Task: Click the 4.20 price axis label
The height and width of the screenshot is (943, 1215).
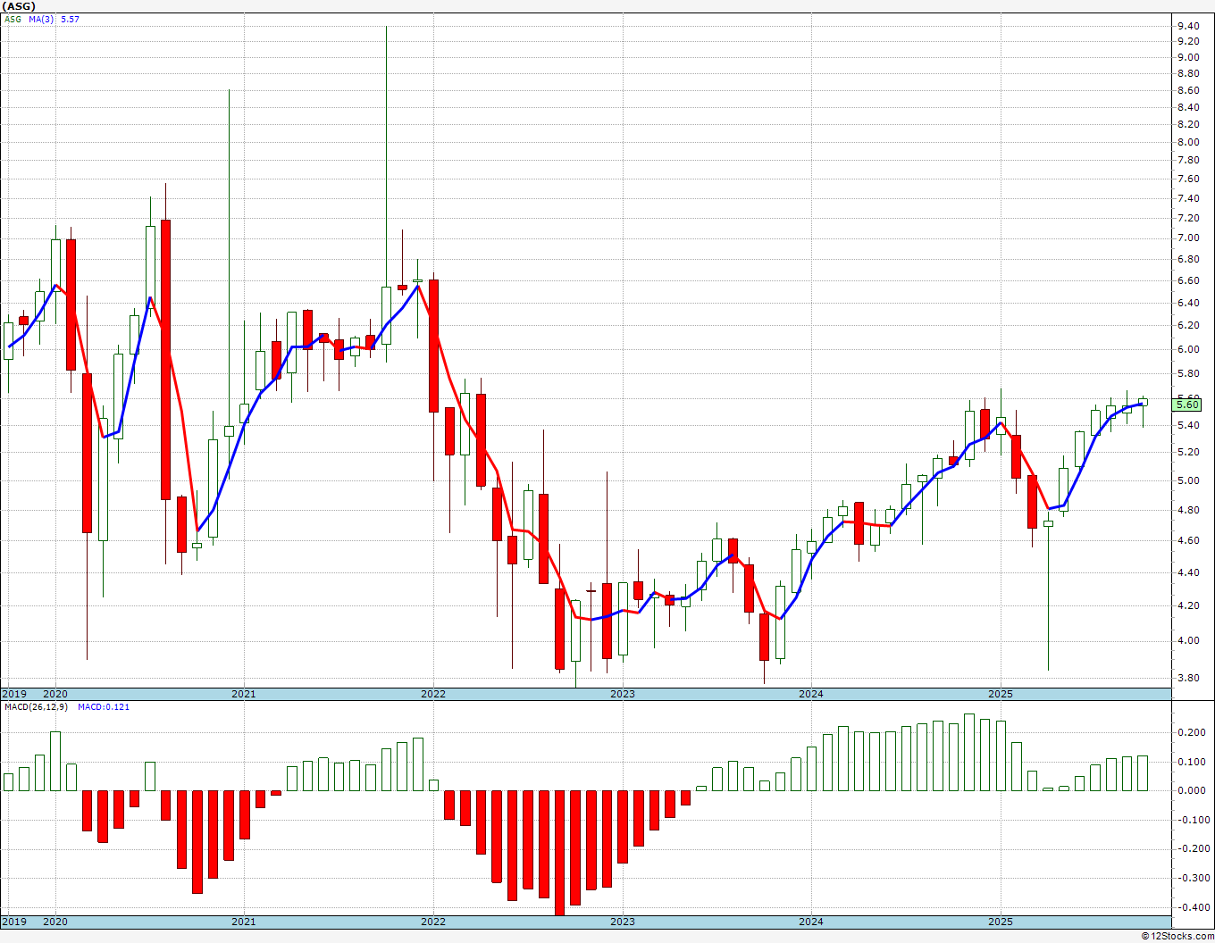Action: [1188, 605]
